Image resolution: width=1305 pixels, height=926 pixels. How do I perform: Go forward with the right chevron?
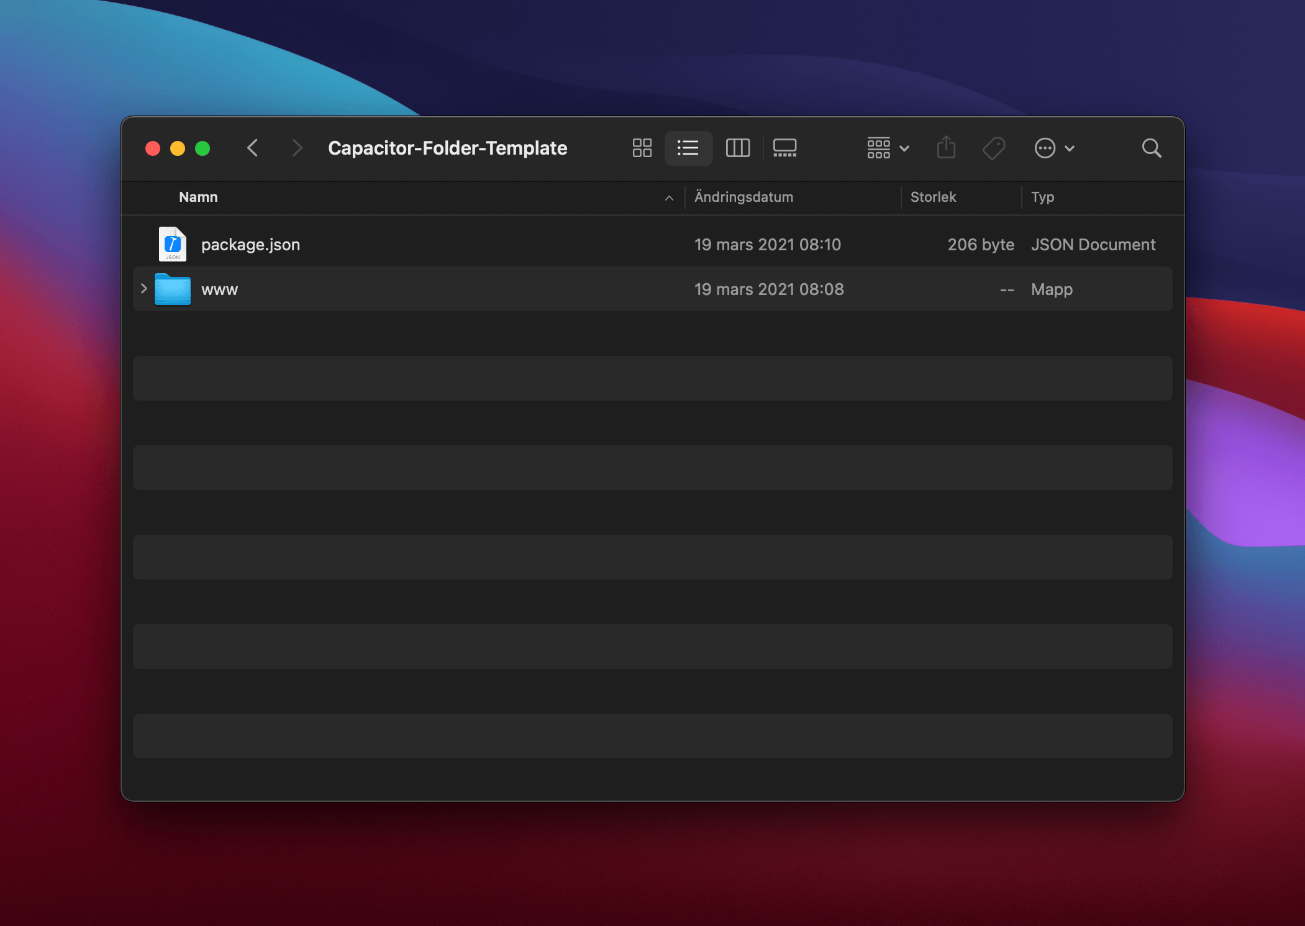[297, 148]
